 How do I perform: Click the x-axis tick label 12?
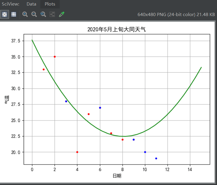click(x=167, y=169)
